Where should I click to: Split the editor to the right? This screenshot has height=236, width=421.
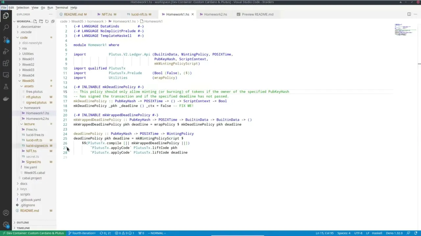409,14
